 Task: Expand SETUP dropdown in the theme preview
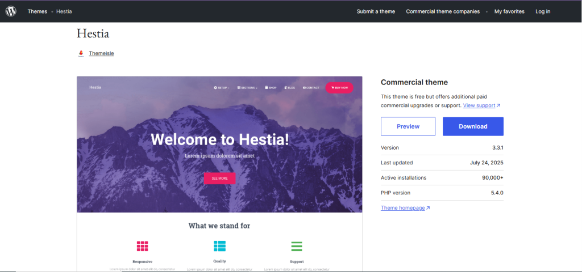(x=222, y=88)
